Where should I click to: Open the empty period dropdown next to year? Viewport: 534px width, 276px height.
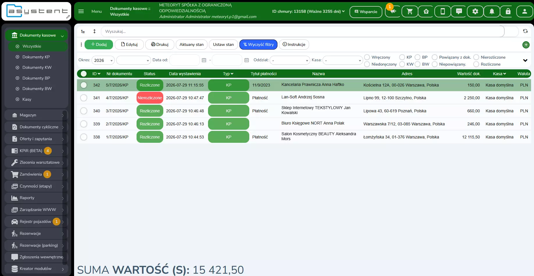134,60
